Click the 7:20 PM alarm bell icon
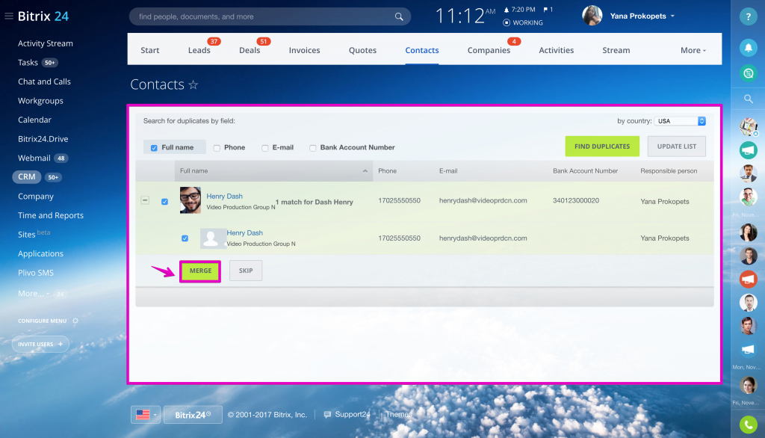Image resolution: width=765 pixels, height=438 pixels. tap(507, 10)
